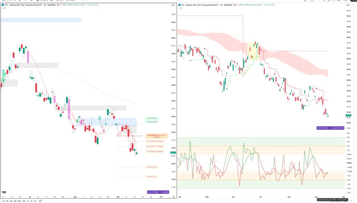Click the 'T5 at 79.19' target label
The height and width of the screenshot is (203, 357).
pos(152,177)
